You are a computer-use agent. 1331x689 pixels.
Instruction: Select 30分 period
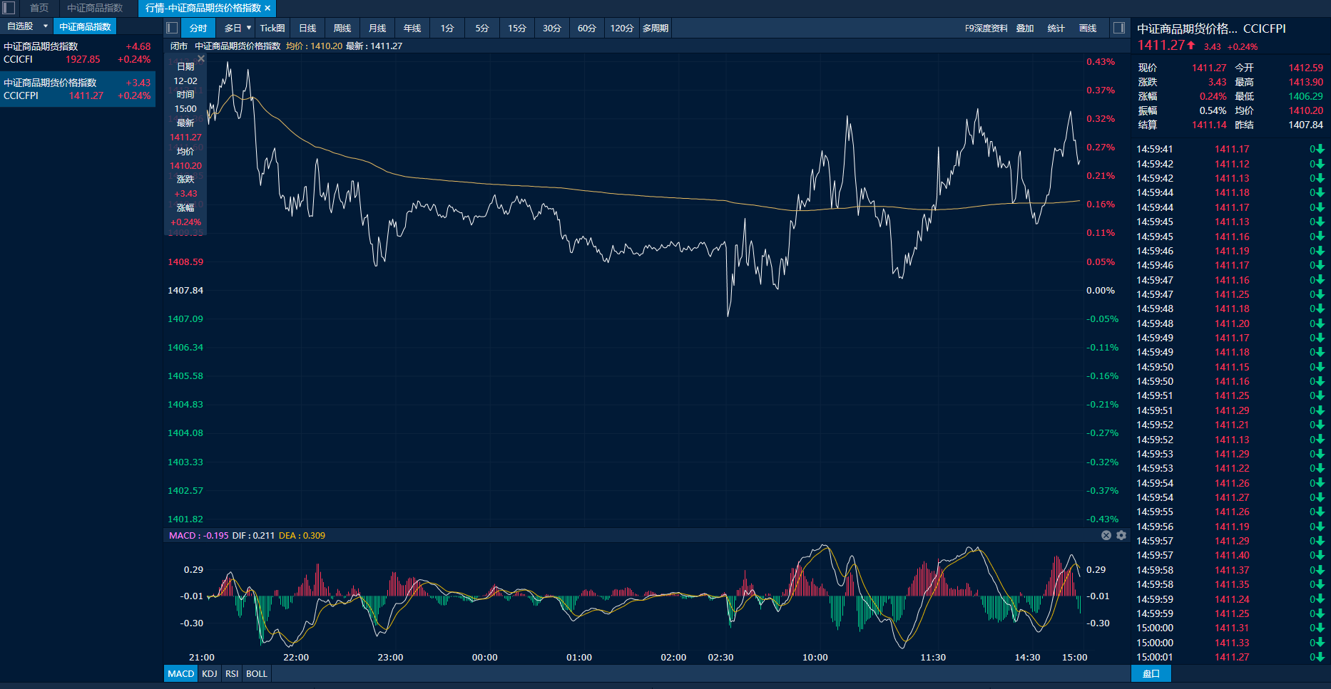point(552,28)
